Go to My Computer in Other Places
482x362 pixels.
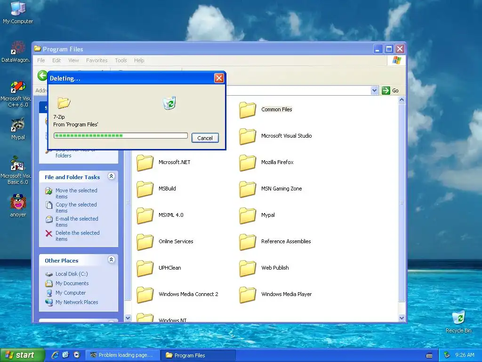coord(71,293)
